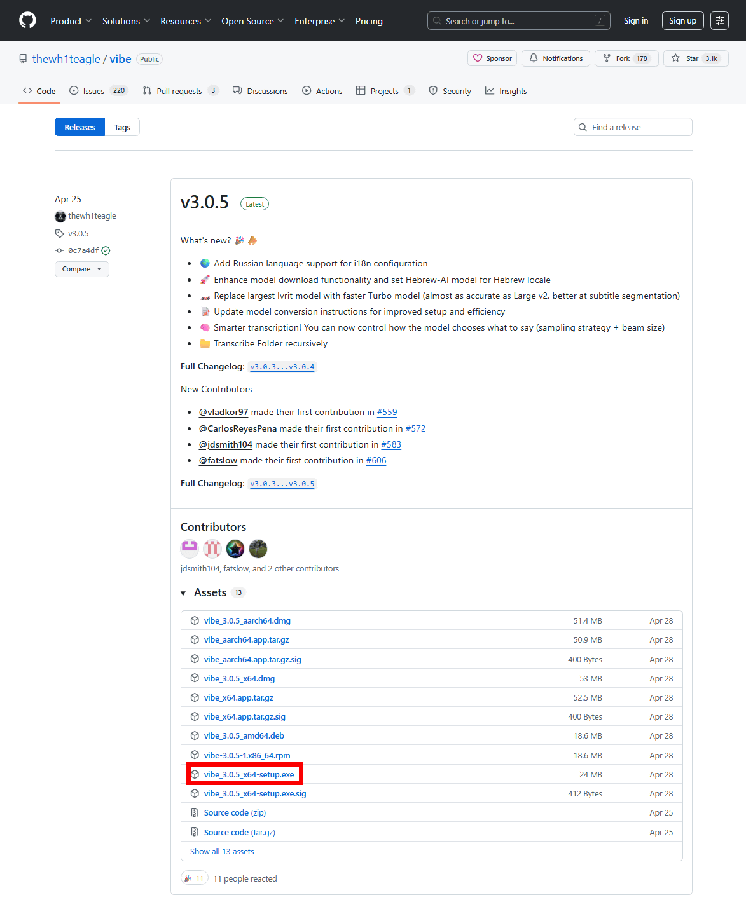Open the v3.0.3...v3.0.5 changelog link
Image resolution: width=746 pixels, height=909 pixels.
282,484
